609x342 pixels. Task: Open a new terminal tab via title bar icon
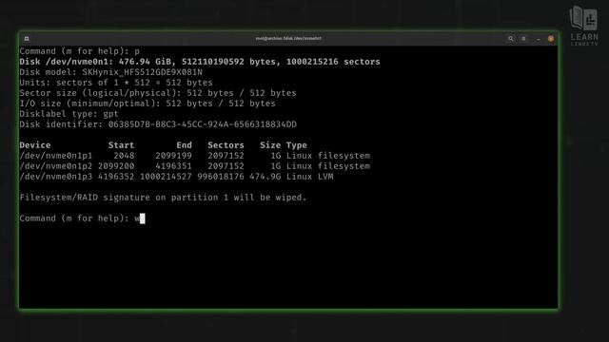tap(27, 39)
